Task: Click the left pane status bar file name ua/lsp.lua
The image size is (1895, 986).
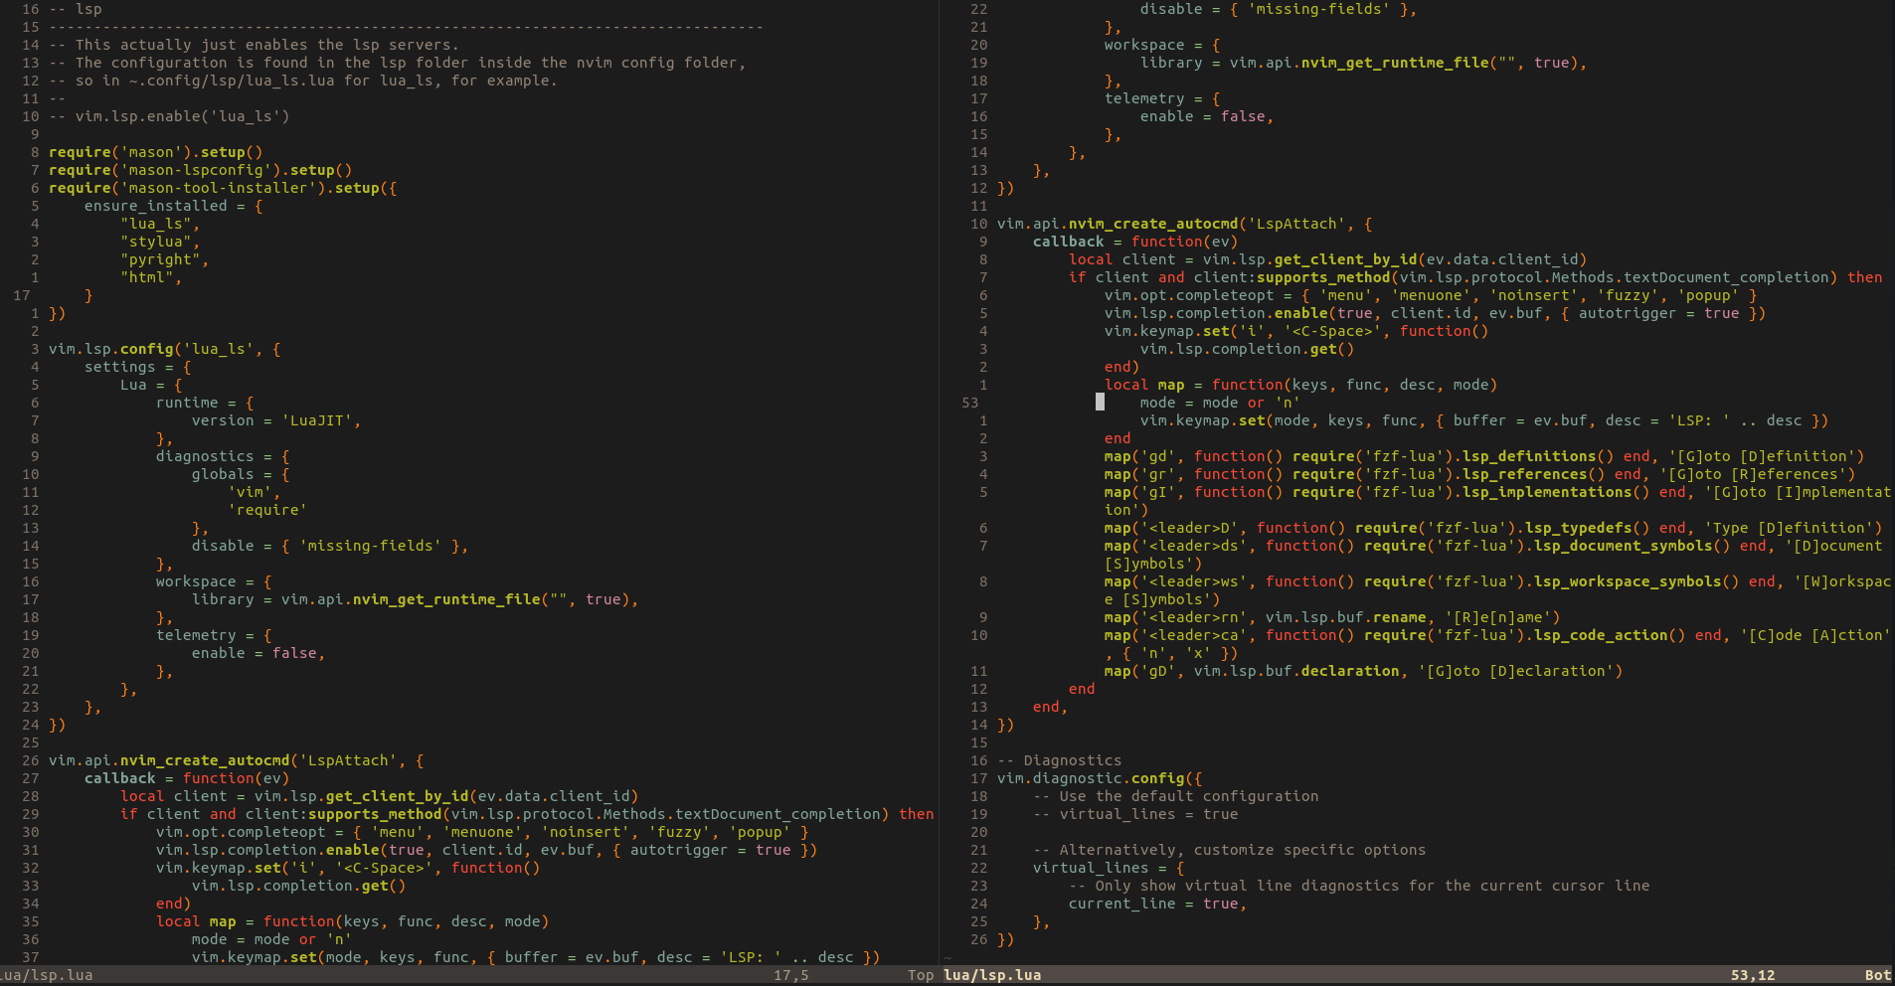Action: (x=47, y=975)
